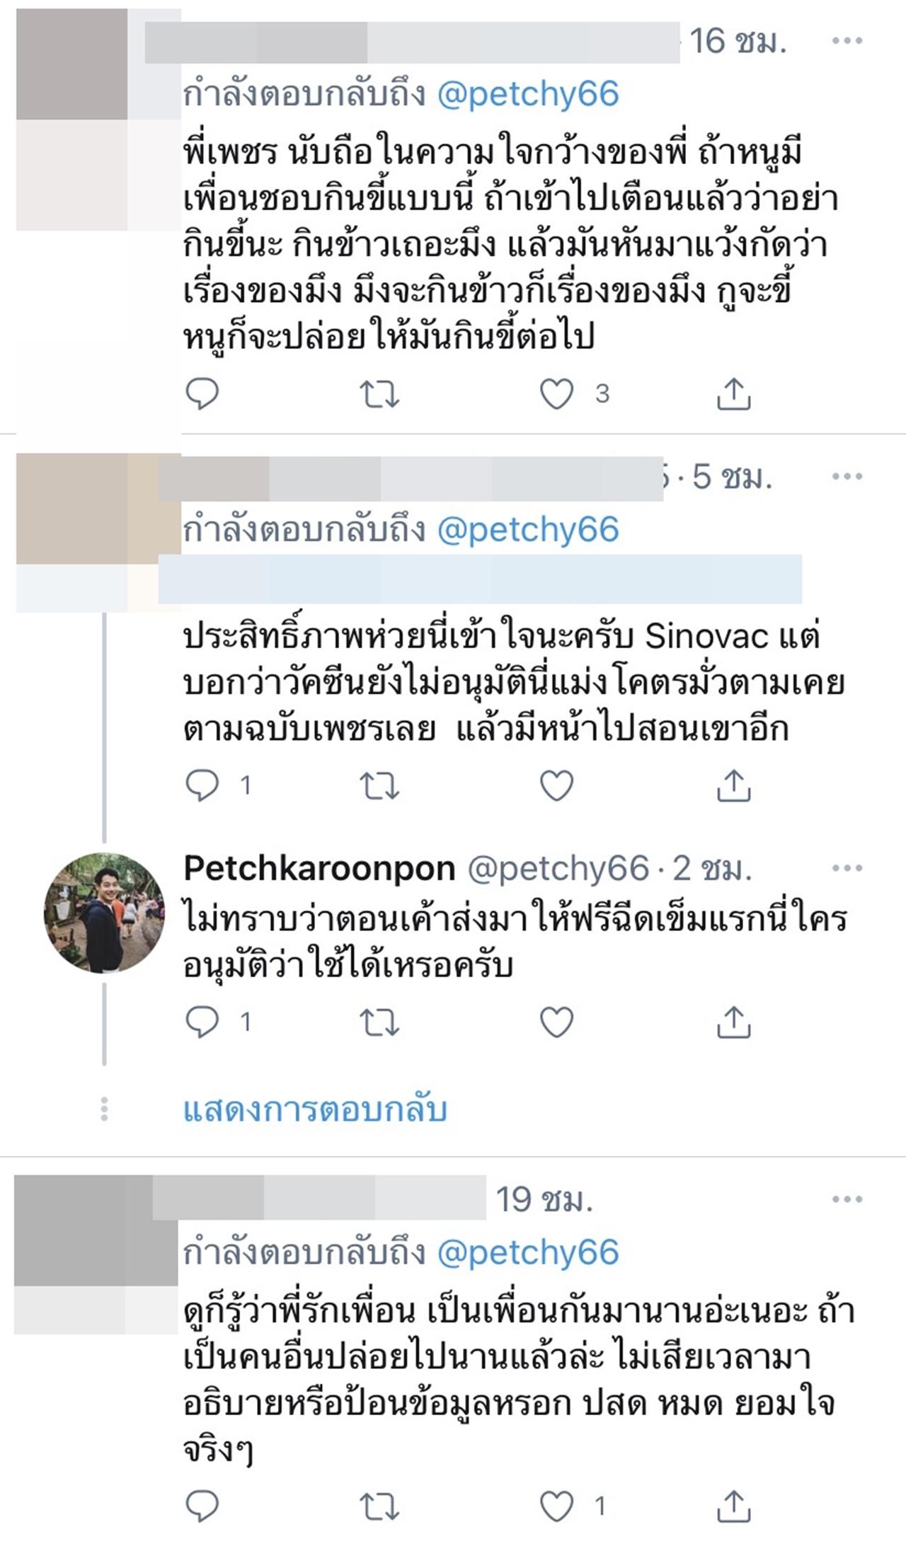Expand replies via แสดงการตอบกลับ
Screen dimensions: 906x1546
315,1109
